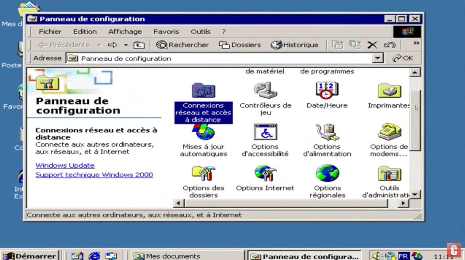Click vertical scrollbar down arrow
This screenshot has width=465, height=260.
click(x=415, y=194)
